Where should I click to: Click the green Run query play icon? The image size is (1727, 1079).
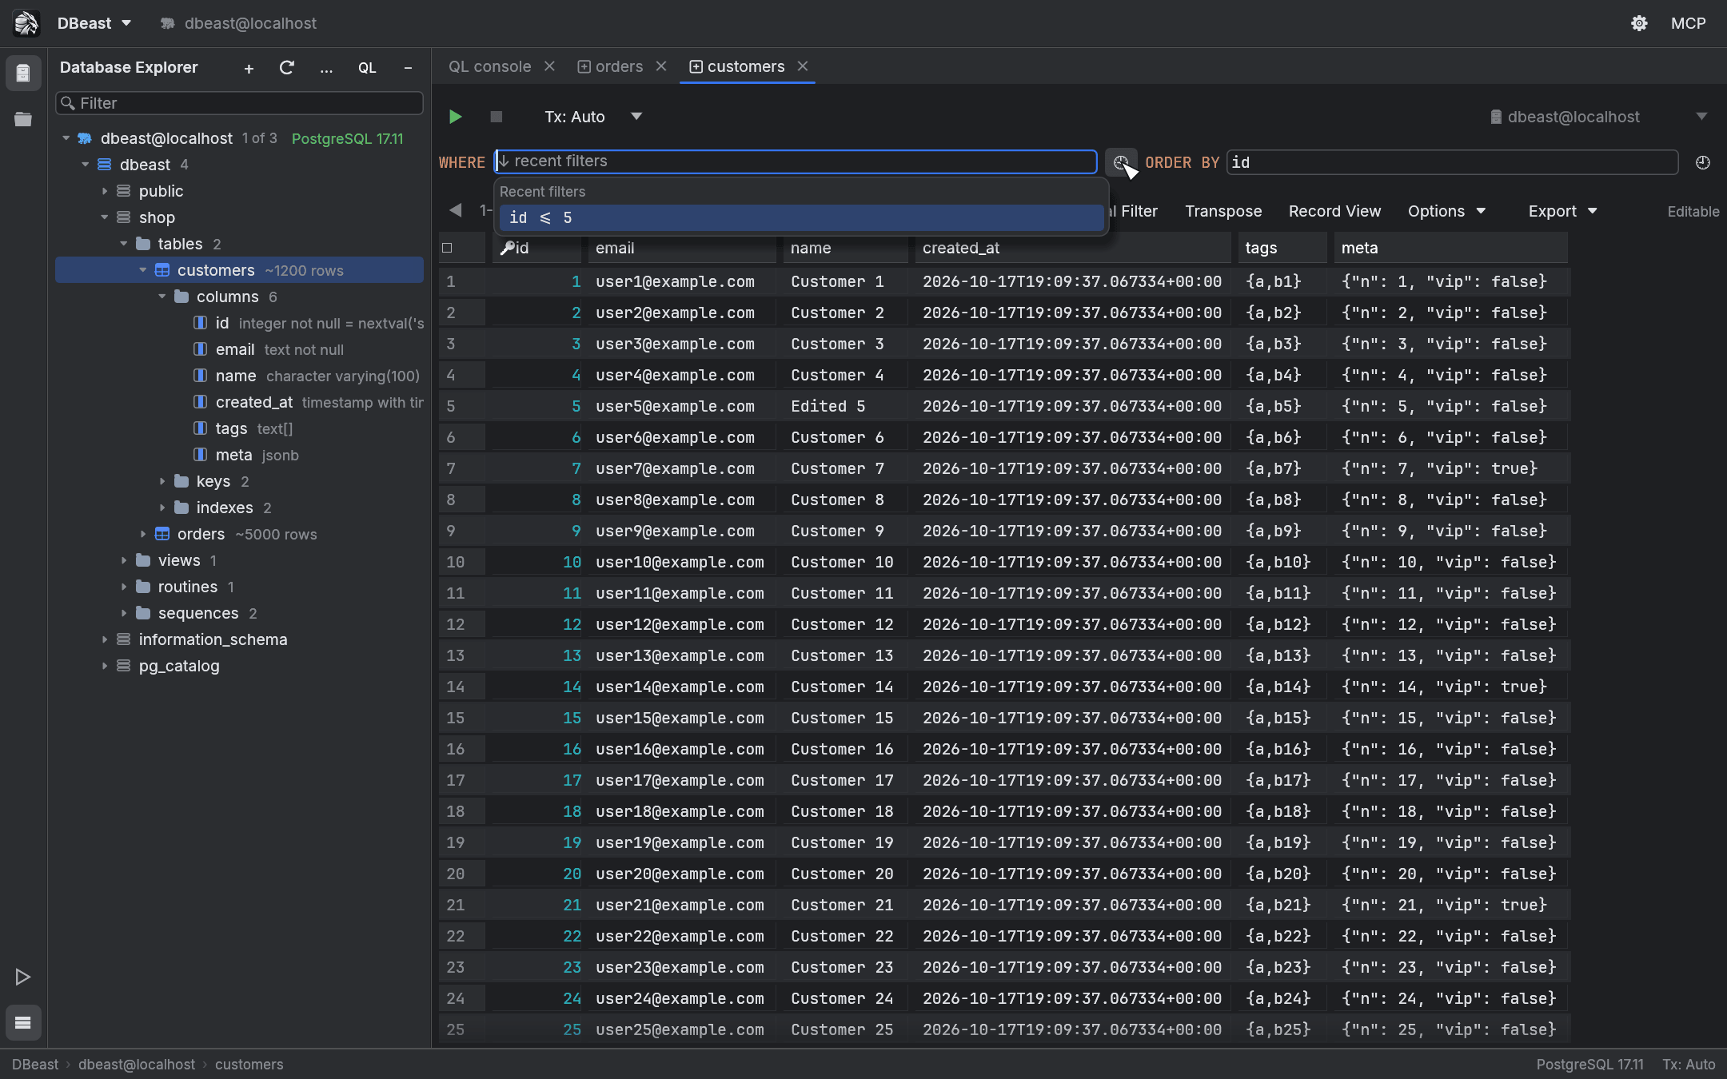[x=456, y=117]
